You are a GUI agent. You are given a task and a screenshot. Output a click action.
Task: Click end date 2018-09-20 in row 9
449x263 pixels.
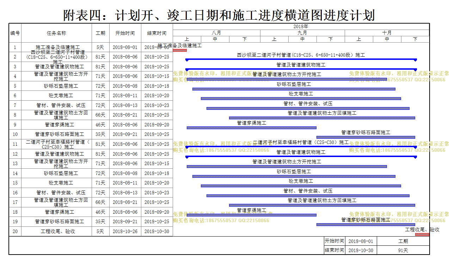[x=157, y=125]
